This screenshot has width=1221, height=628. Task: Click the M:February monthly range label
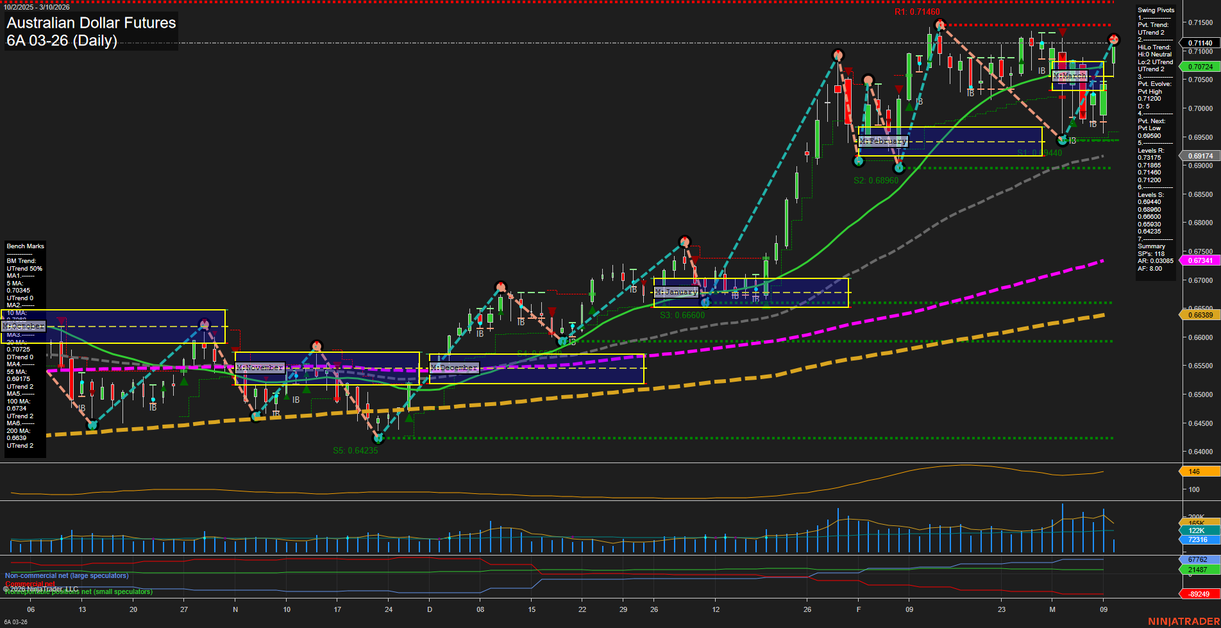[884, 140]
